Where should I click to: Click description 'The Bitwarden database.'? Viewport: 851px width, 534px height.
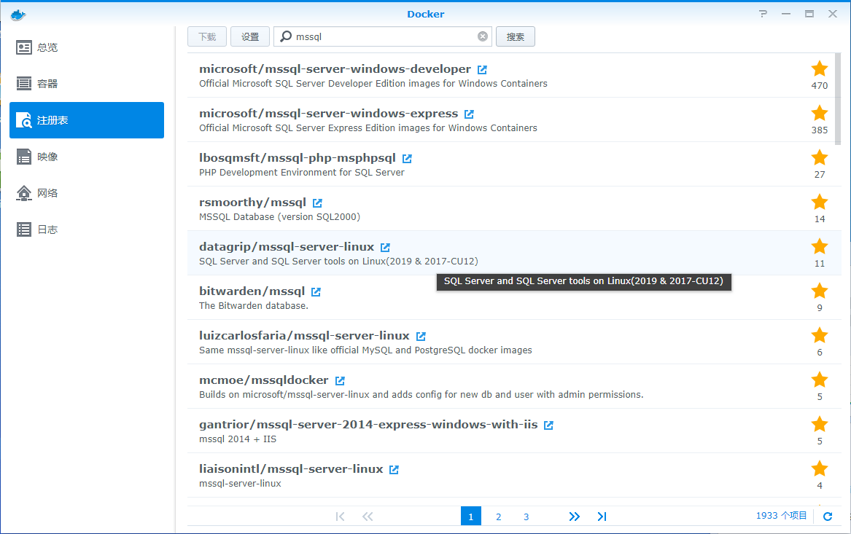[254, 306]
